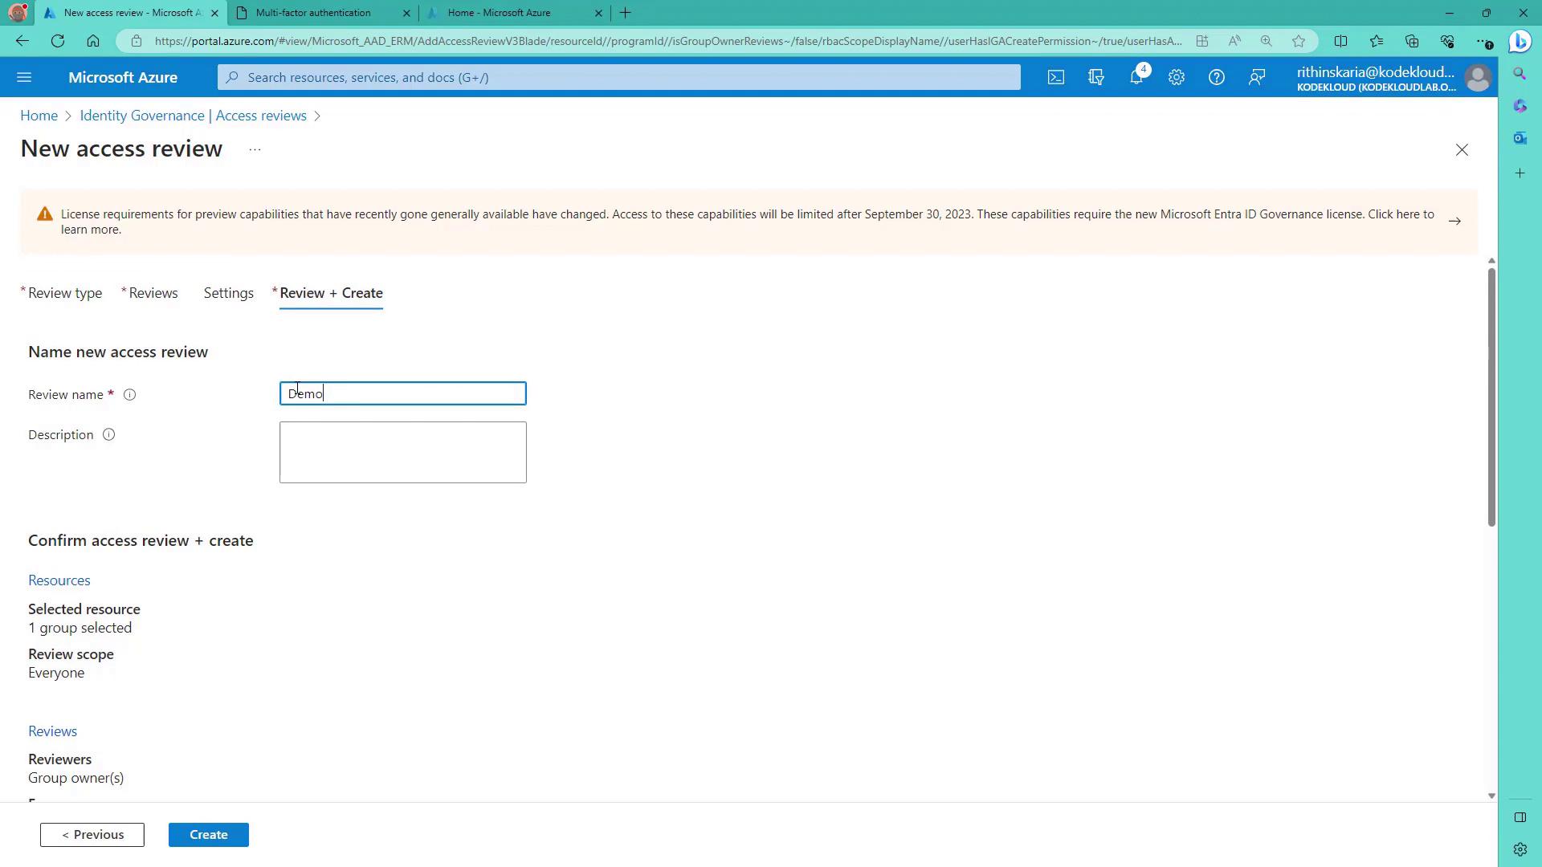Image resolution: width=1542 pixels, height=867 pixels.
Task: Click the Description info icon
Action: [108, 435]
